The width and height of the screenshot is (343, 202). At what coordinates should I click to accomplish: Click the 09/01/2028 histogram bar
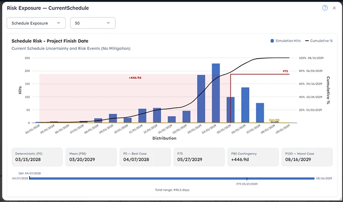pyautogui.click(x=113, y=118)
